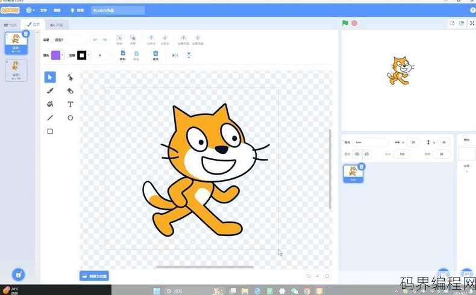Image resolution: width=476 pixels, height=295 pixels.
Task: Click the Backward layer icon
Action: (165, 39)
